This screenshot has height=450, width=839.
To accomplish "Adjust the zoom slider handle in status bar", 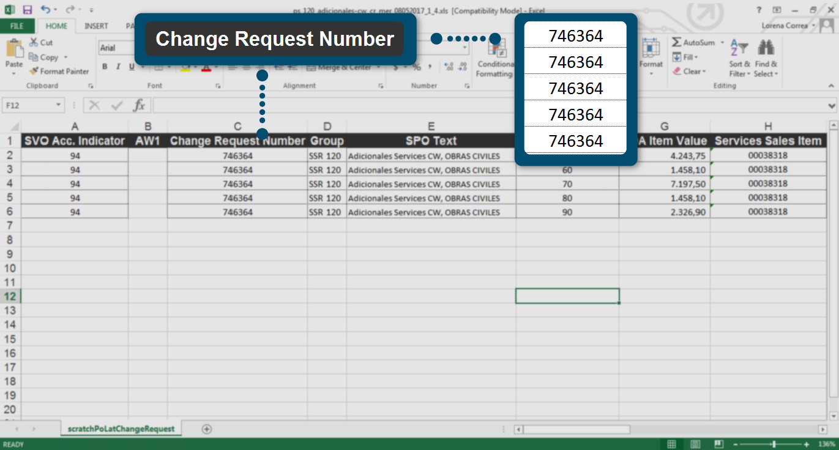I will (774, 444).
